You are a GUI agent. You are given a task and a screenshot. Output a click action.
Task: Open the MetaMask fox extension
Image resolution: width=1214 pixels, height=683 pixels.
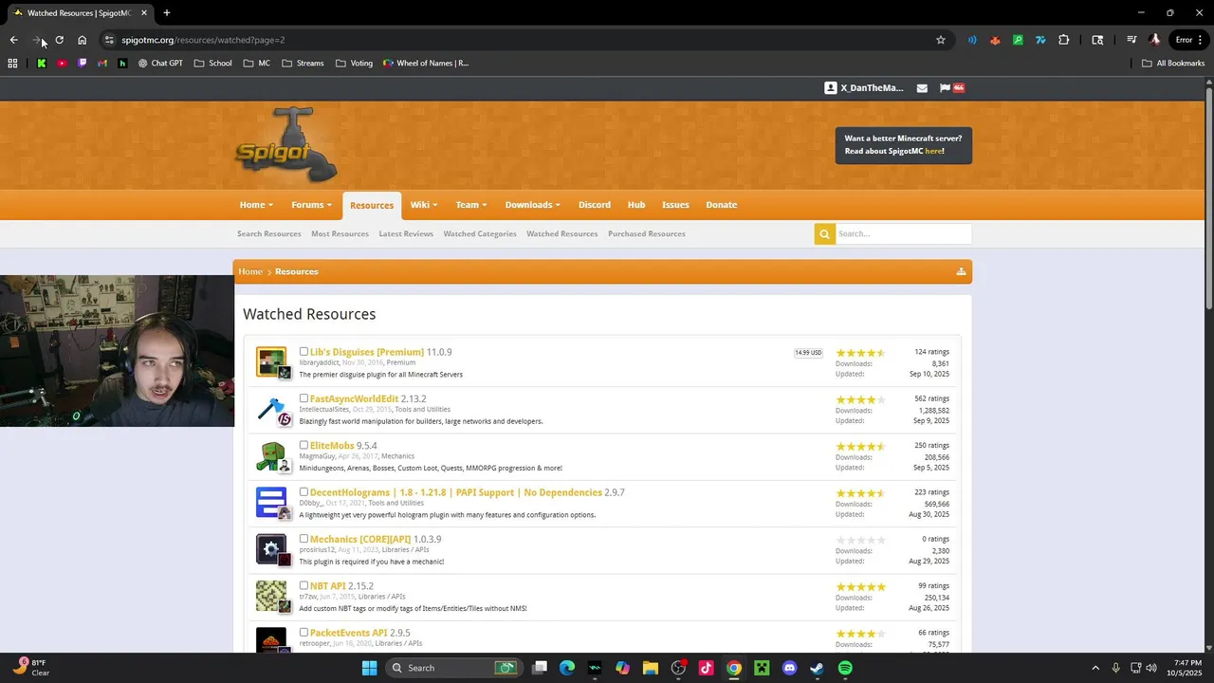coord(995,40)
